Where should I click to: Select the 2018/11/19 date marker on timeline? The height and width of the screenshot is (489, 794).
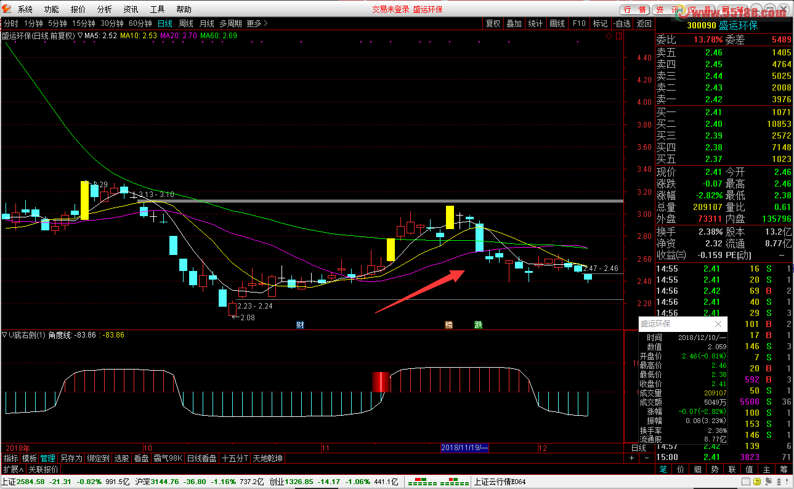(x=464, y=448)
